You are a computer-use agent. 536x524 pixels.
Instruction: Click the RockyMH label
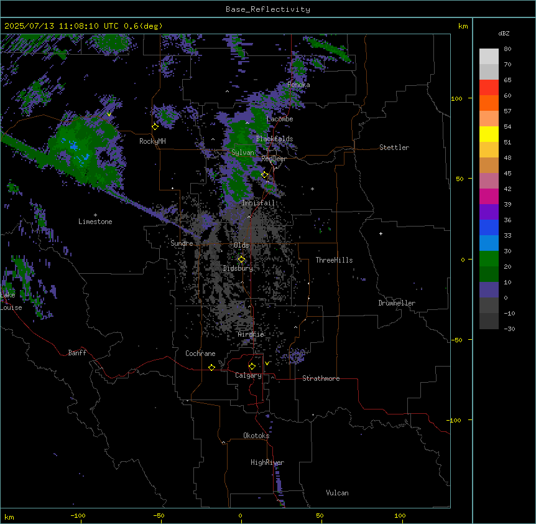[152, 141]
